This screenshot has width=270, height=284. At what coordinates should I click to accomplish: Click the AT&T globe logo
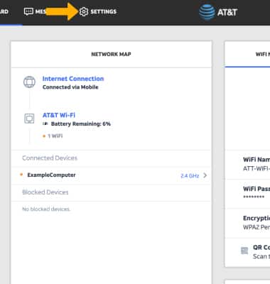(207, 12)
